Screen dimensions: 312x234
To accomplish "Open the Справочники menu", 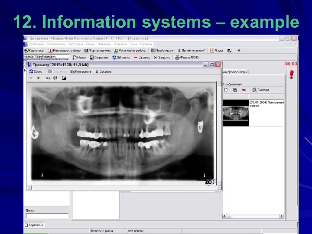I will (56, 44).
